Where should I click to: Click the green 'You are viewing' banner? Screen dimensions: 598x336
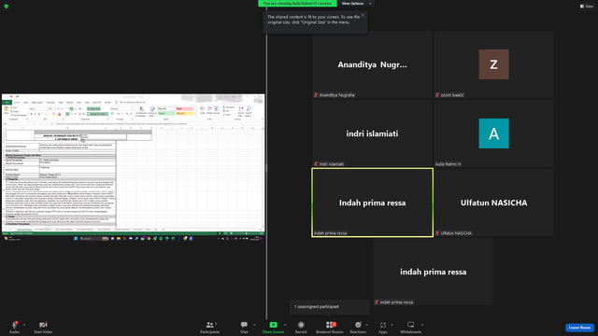297,4
